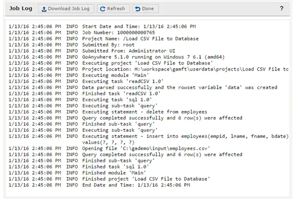
Task: Click the 'Executing task readCSV 1.0' line
Action: point(120,81)
